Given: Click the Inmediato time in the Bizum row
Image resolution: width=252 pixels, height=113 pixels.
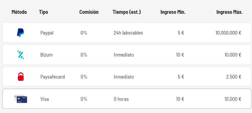Looking at the screenshot, I should [124, 55].
